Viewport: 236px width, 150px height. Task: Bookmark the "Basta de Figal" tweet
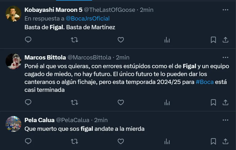tap(213, 40)
